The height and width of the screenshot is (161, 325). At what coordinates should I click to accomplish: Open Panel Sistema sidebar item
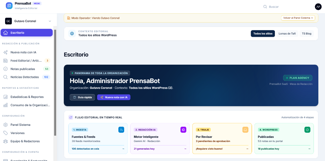point(27,125)
